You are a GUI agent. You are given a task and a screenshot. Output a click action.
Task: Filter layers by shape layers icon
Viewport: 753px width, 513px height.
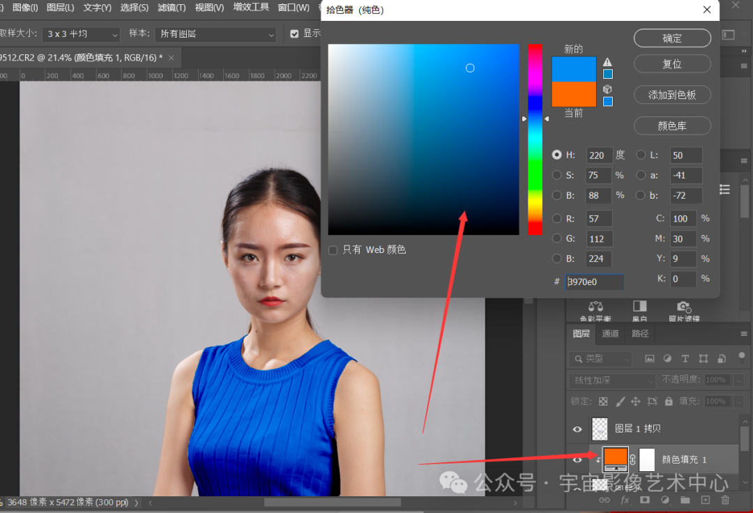click(x=703, y=358)
